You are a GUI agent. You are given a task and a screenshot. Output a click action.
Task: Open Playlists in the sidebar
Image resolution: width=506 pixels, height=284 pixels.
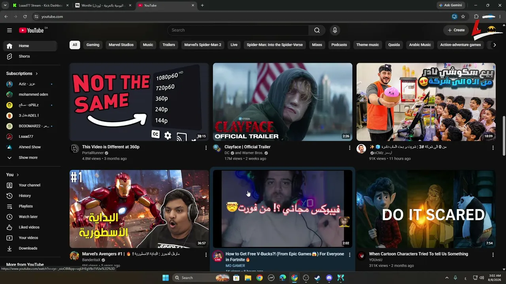click(30, 206)
